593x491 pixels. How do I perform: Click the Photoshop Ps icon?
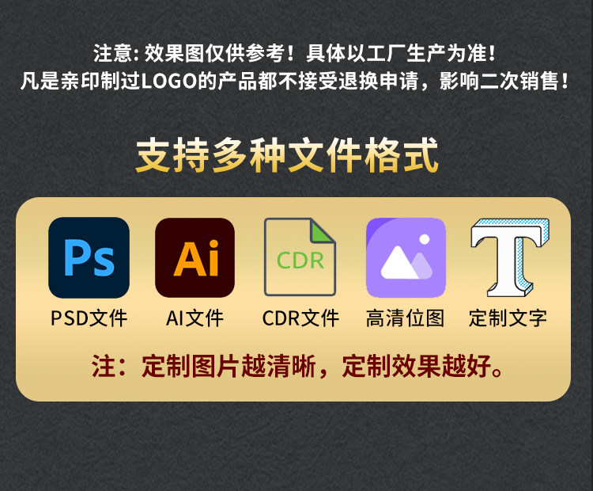[x=89, y=257]
